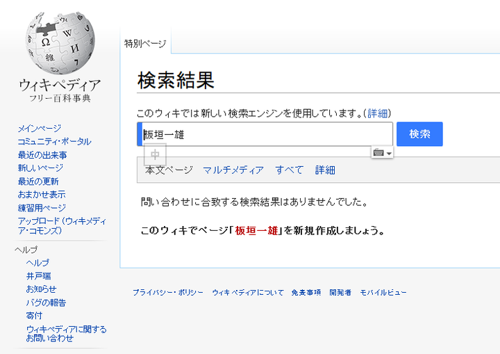The image size is (500, 354).
Task: Switch to the すべて search profile
Action: [289, 170]
